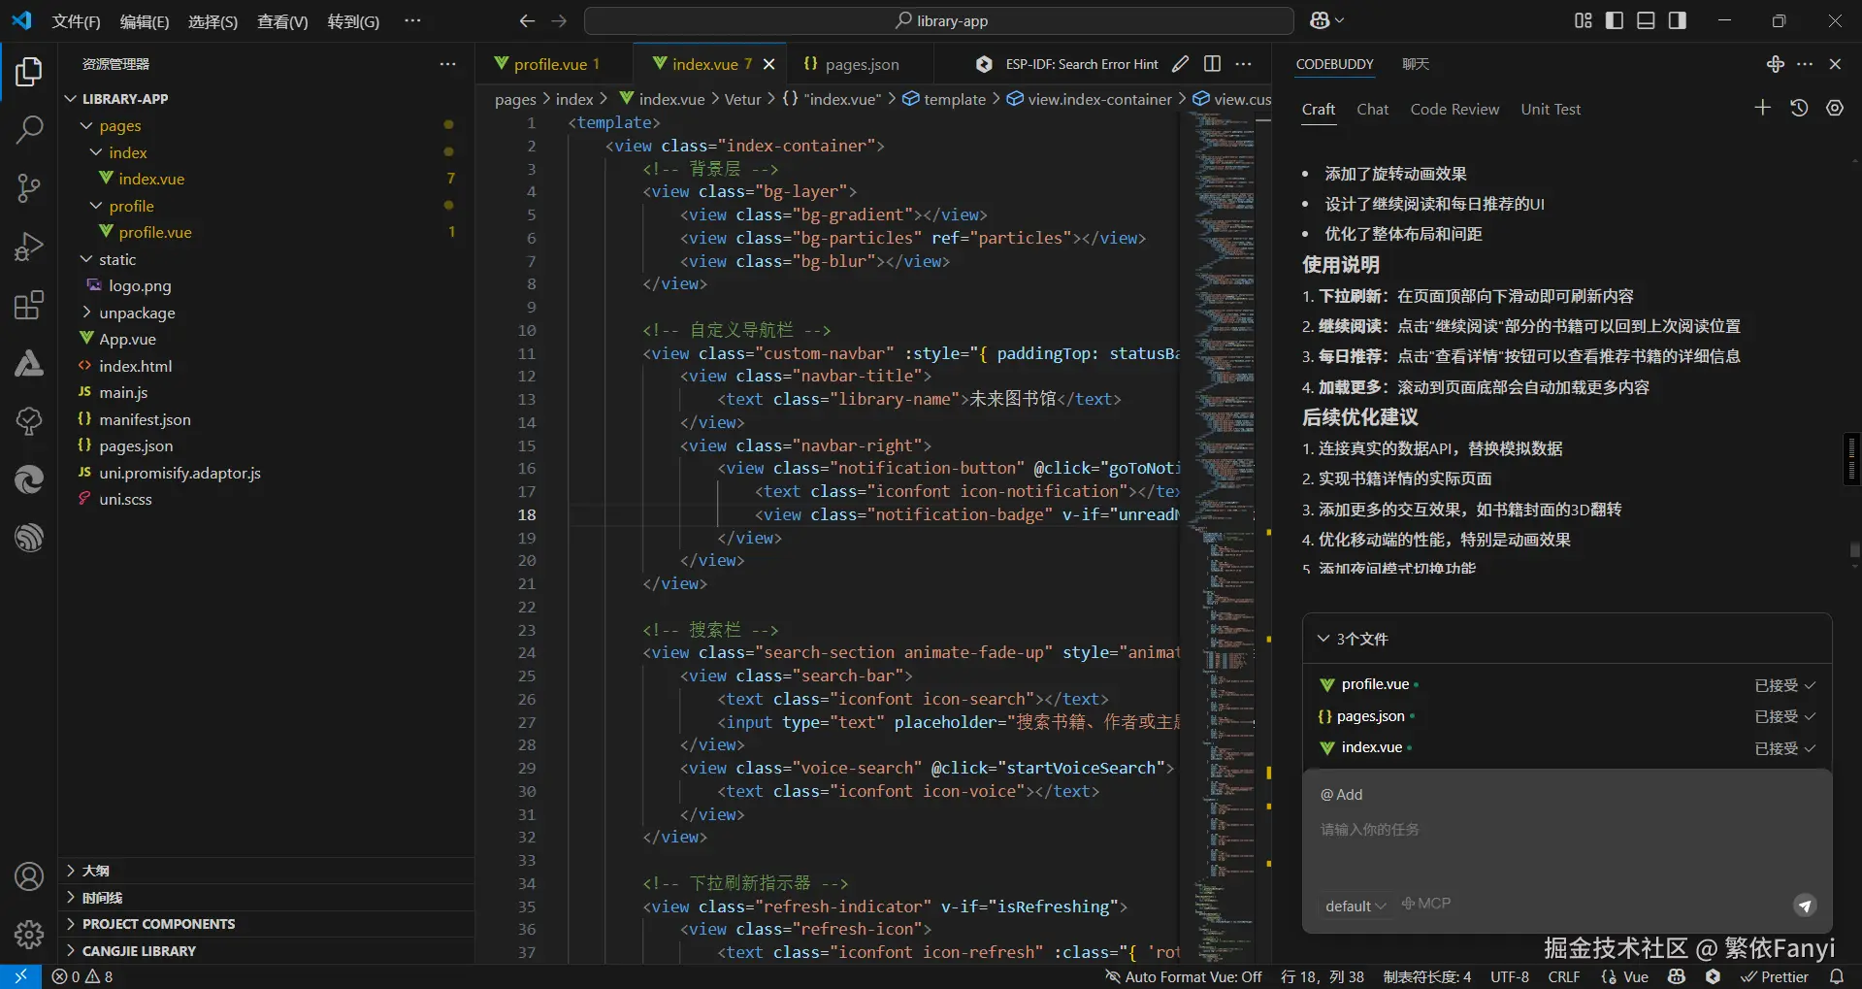Viewport: 1862px width, 989px height.
Task: Open the Search view in activity bar
Action: tap(29, 130)
